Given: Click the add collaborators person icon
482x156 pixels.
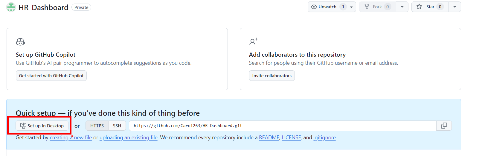Looking at the screenshot, I should pyautogui.click(x=253, y=42).
